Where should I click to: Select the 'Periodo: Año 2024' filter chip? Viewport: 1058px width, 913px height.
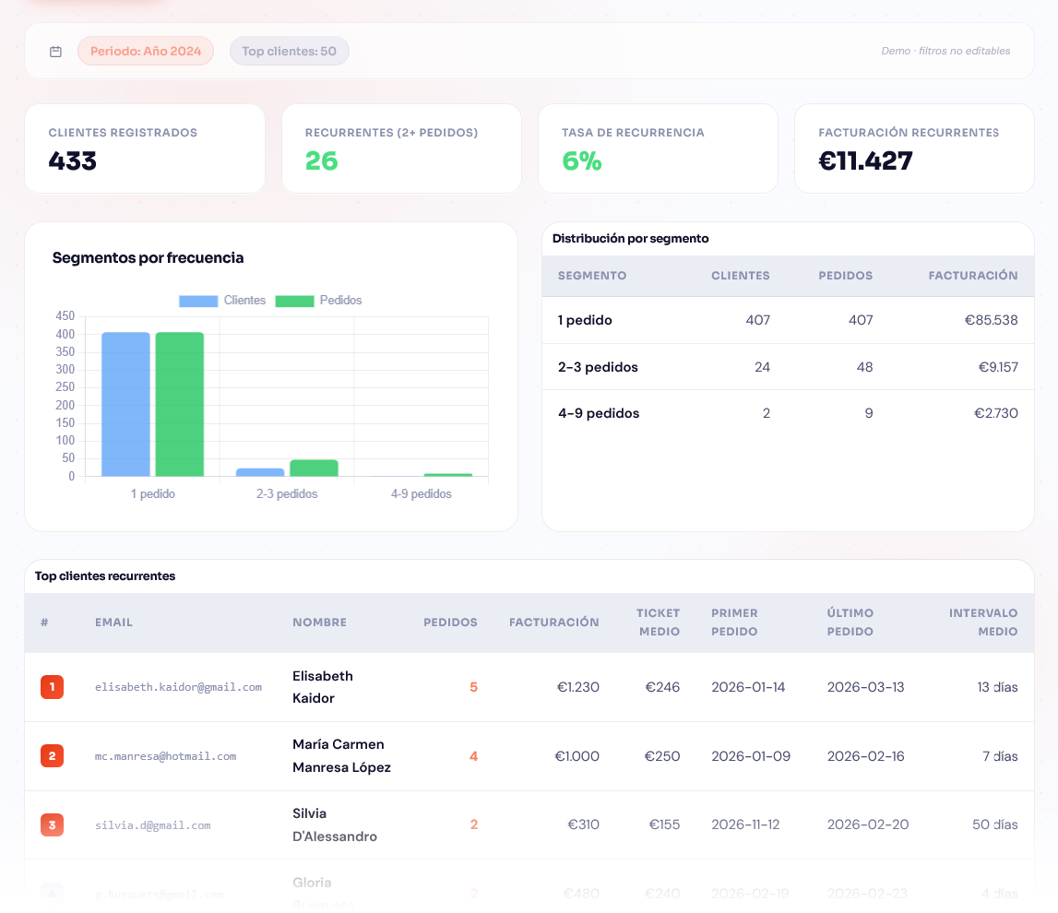pyautogui.click(x=146, y=52)
